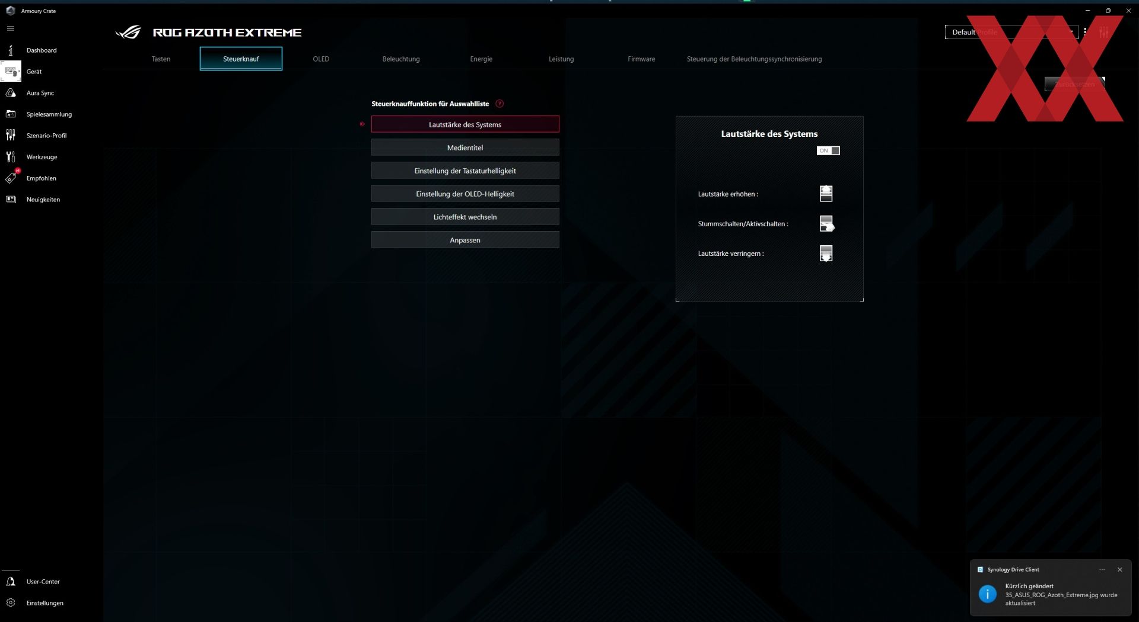This screenshot has width=1139, height=622.
Task: Open the Energie tab
Action: point(481,59)
